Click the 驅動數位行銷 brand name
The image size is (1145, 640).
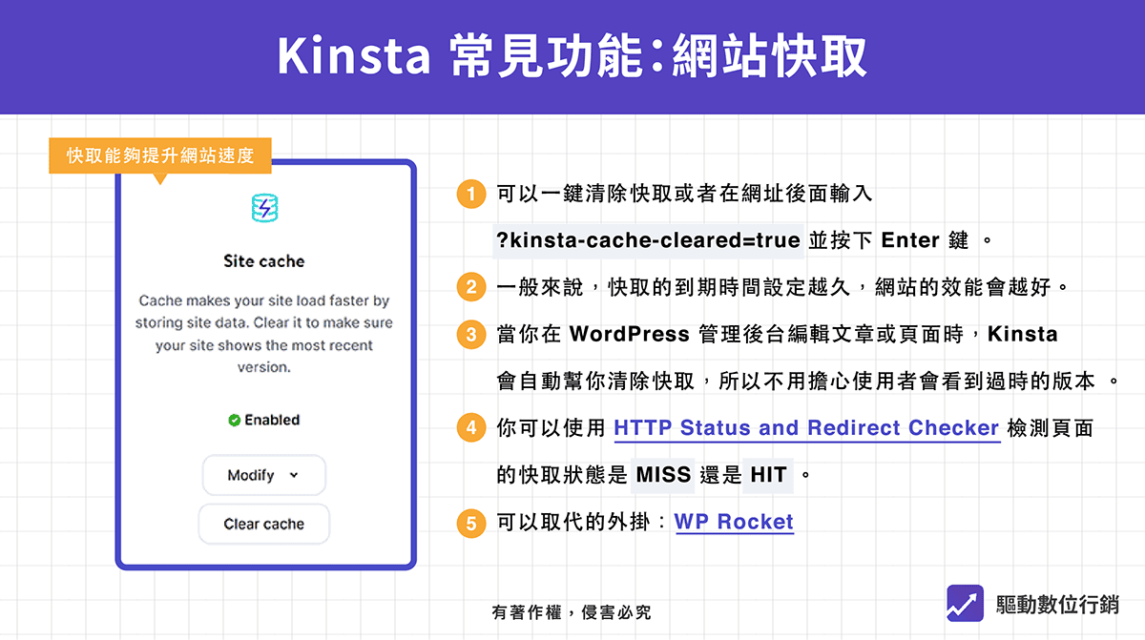pos(1056,604)
